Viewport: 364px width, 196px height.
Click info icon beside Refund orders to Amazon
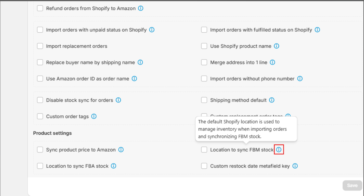pos(141,8)
